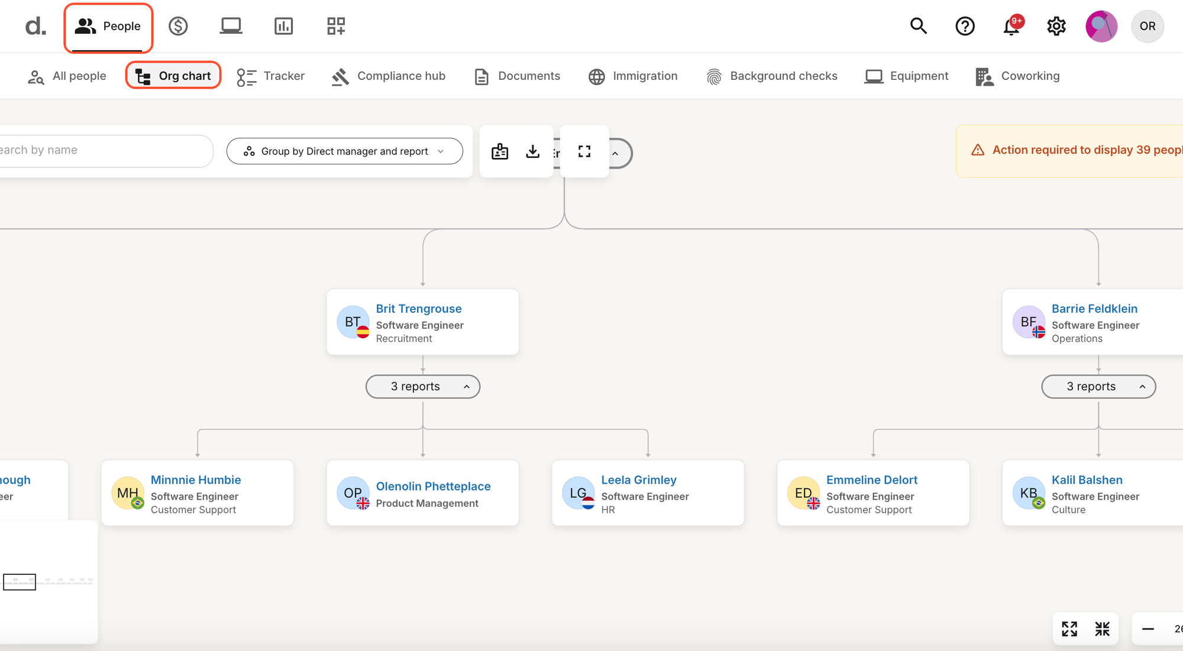Open Emmeline Delort profile link
The image size is (1183, 651).
(x=872, y=480)
